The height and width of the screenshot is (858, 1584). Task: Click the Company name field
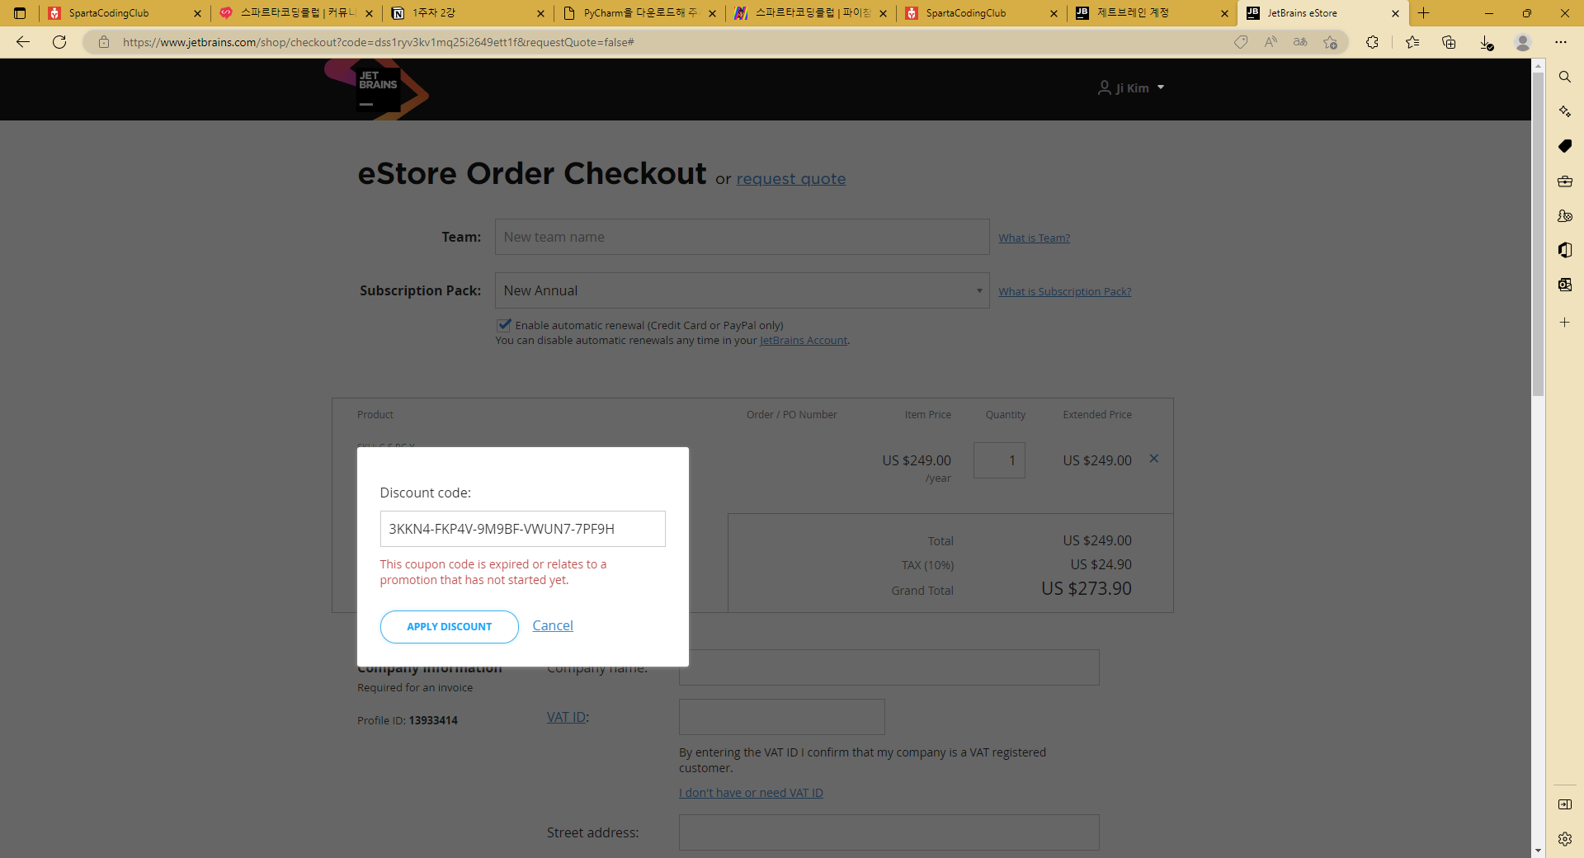point(889,667)
